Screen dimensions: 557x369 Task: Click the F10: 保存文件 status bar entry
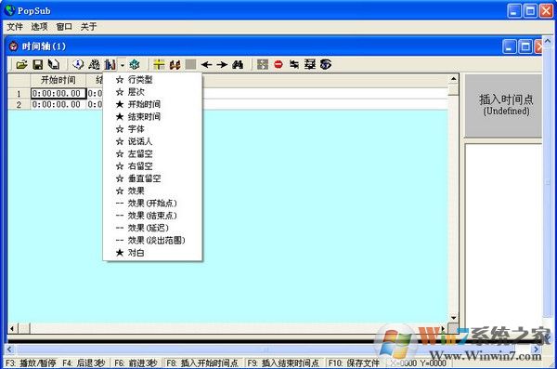(354, 362)
